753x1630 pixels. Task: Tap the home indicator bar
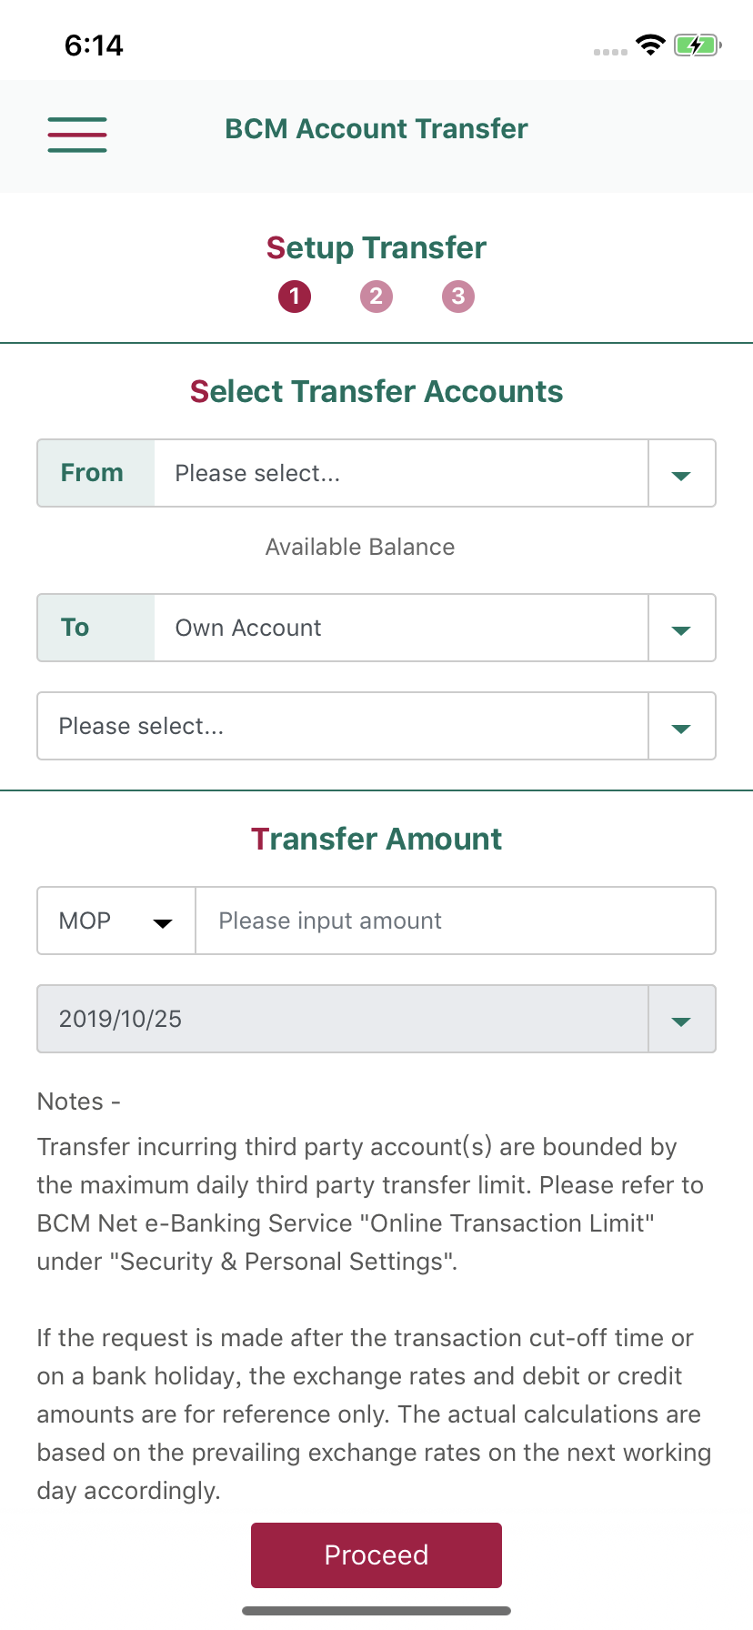(x=376, y=1611)
